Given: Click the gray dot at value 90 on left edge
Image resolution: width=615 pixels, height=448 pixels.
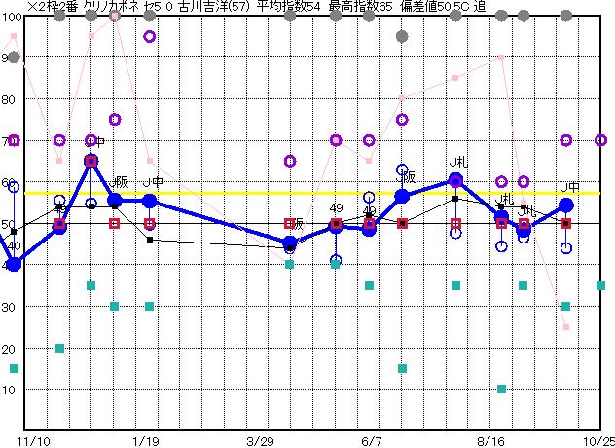Looking at the screenshot, I should (14, 57).
